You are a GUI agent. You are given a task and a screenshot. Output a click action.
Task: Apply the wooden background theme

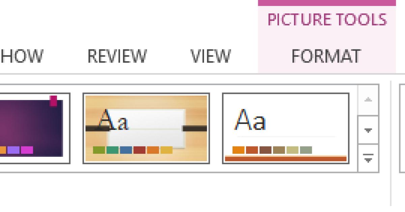point(147,129)
